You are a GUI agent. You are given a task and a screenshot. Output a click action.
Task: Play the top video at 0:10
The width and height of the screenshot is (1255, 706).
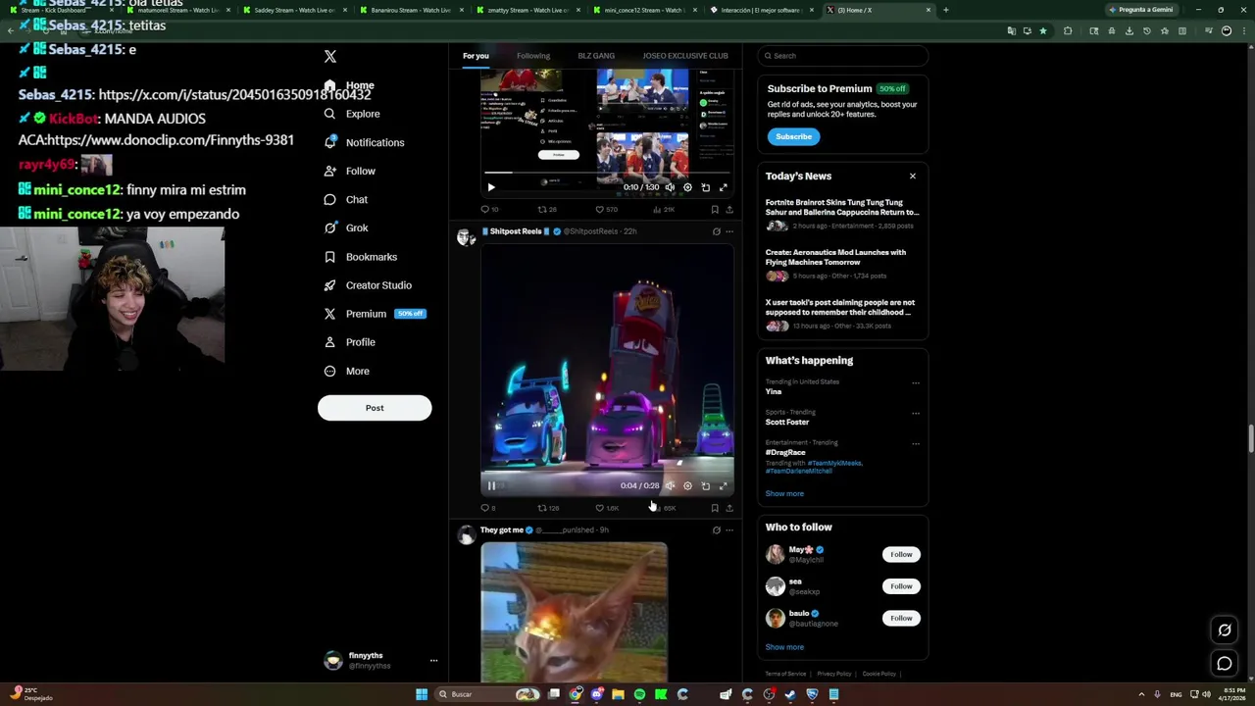click(491, 187)
